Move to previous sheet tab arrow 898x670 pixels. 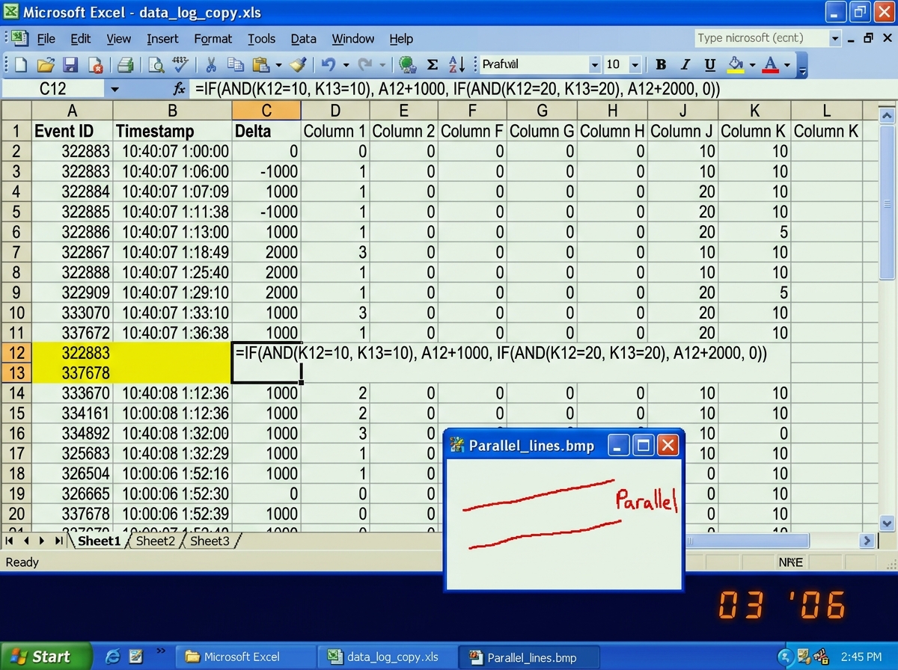pos(26,540)
